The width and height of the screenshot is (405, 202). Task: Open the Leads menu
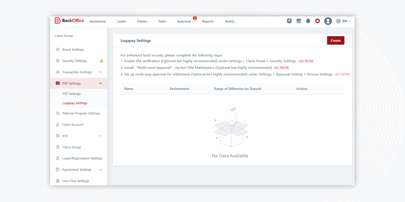pyautogui.click(x=121, y=21)
